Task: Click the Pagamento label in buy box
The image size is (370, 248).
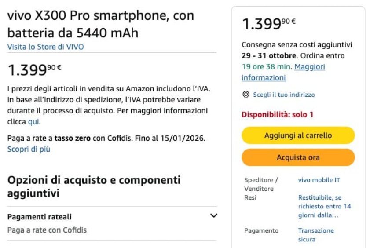Action: click(261, 230)
